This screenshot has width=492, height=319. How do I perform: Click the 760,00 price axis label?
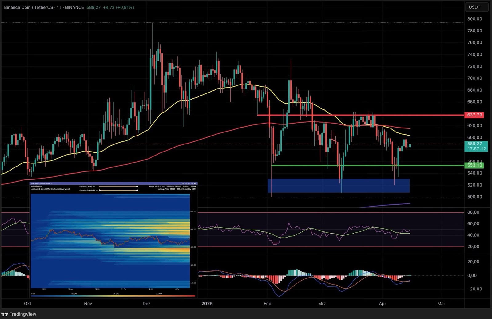click(x=474, y=42)
